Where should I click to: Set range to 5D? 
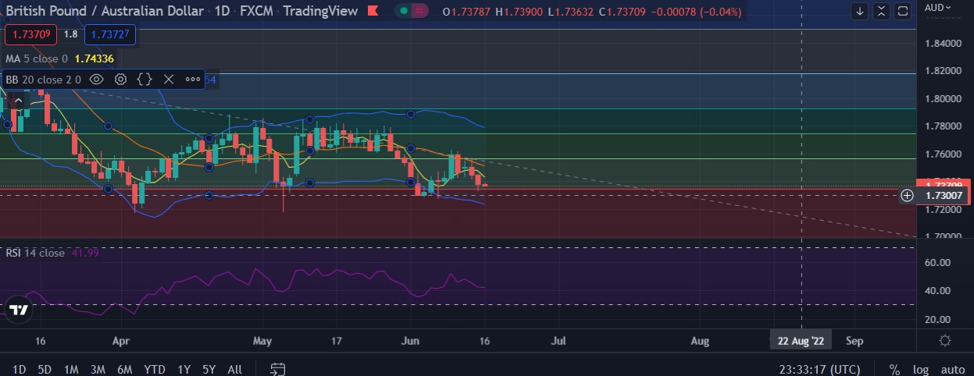pyautogui.click(x=45, y=368)
